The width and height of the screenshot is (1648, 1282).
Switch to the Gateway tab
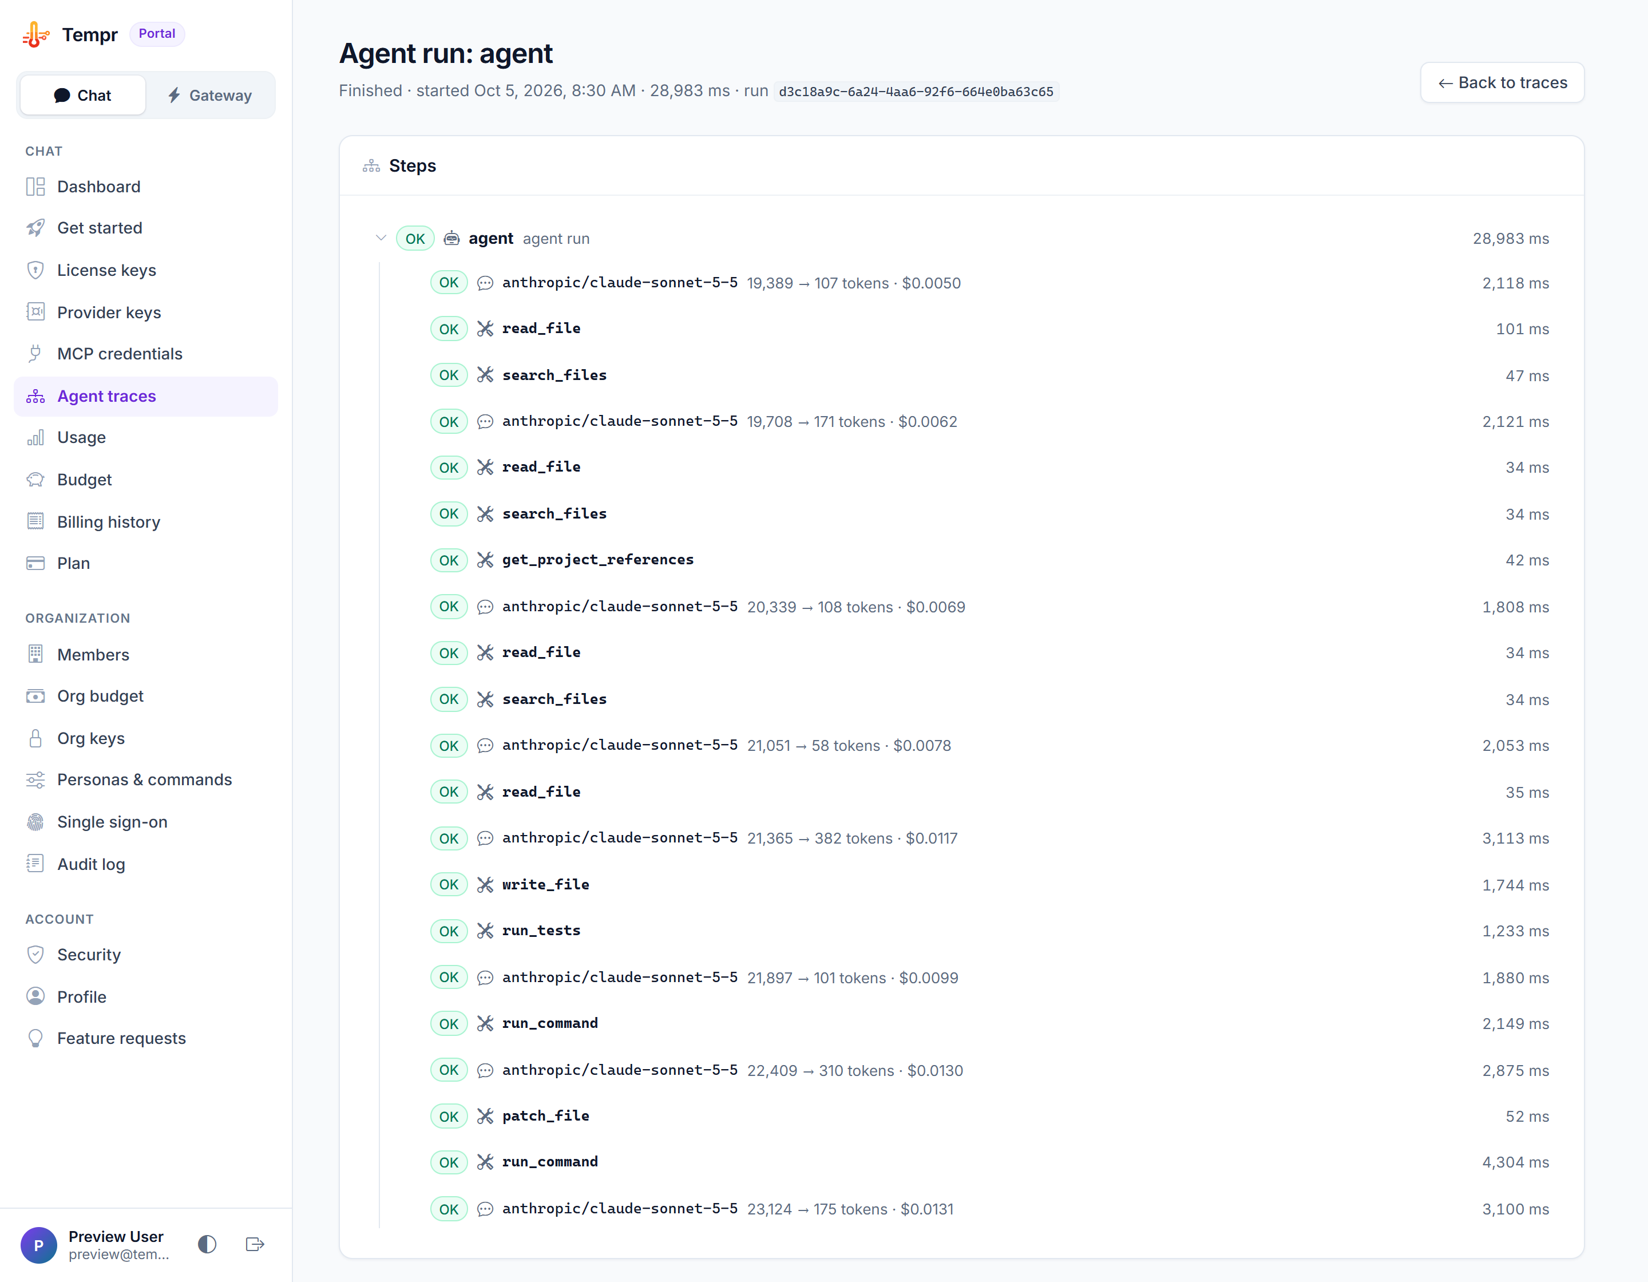point(210,95)
